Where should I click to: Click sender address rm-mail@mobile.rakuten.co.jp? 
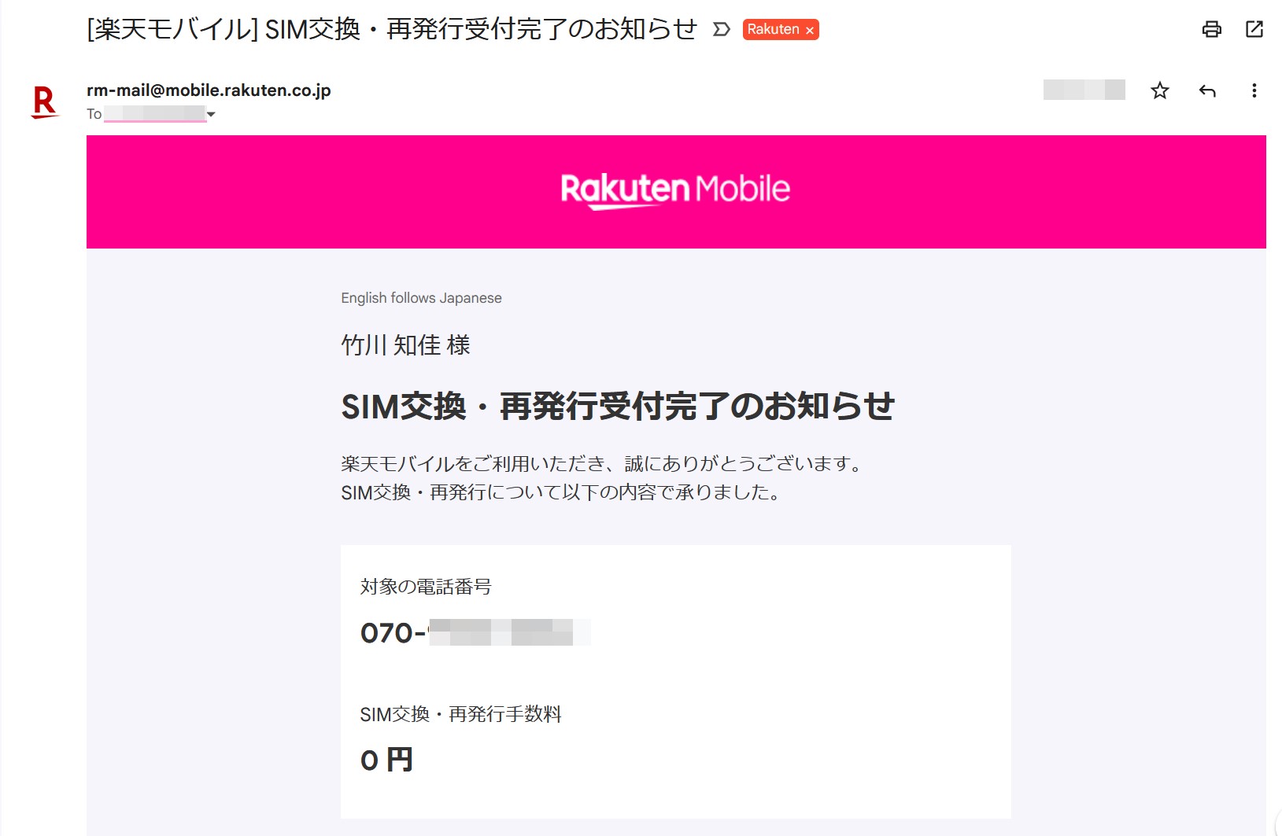(x=209, y=90)
